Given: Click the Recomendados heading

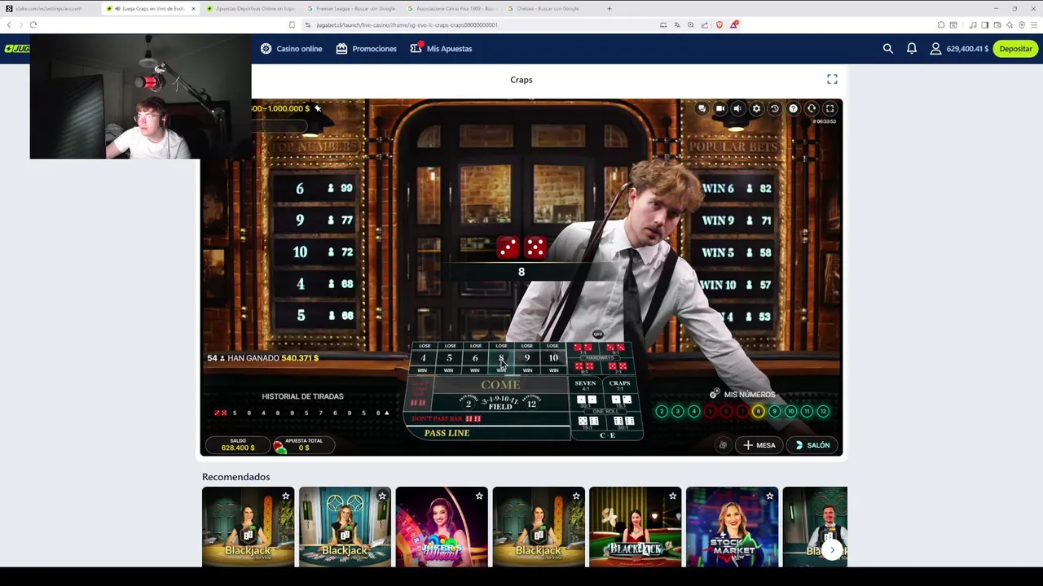Looking at the screenshot, I should coord(235,477).
